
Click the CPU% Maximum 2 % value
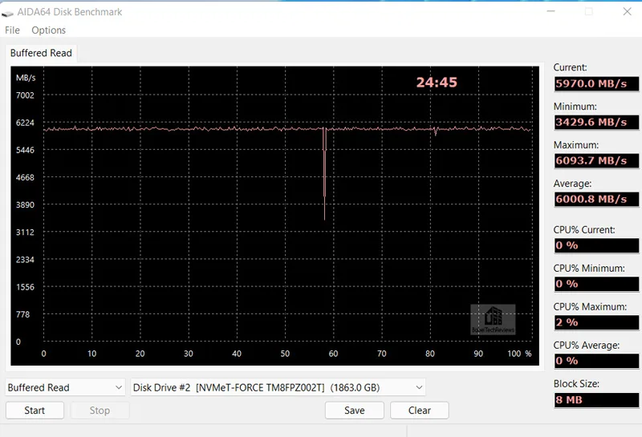point(596,322)
